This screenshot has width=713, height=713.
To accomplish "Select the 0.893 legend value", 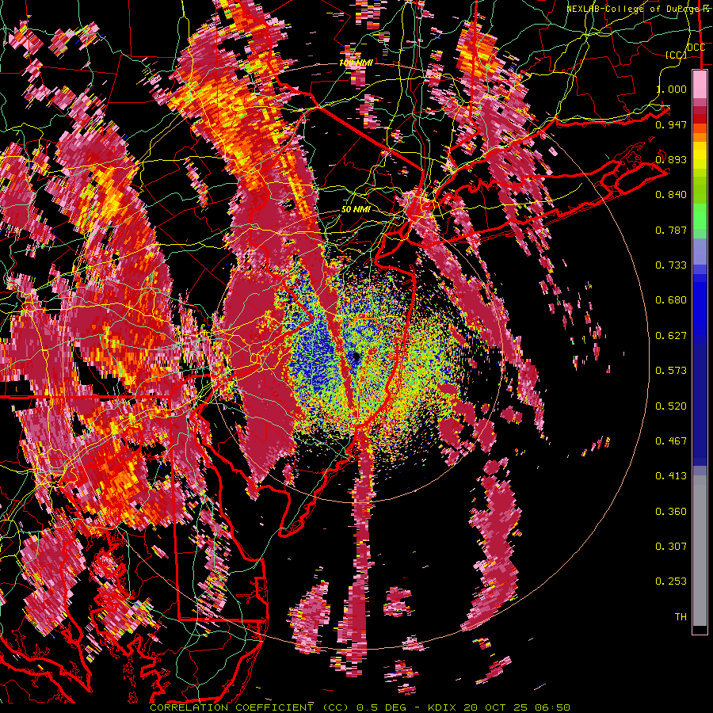I will tap(671, 159).
